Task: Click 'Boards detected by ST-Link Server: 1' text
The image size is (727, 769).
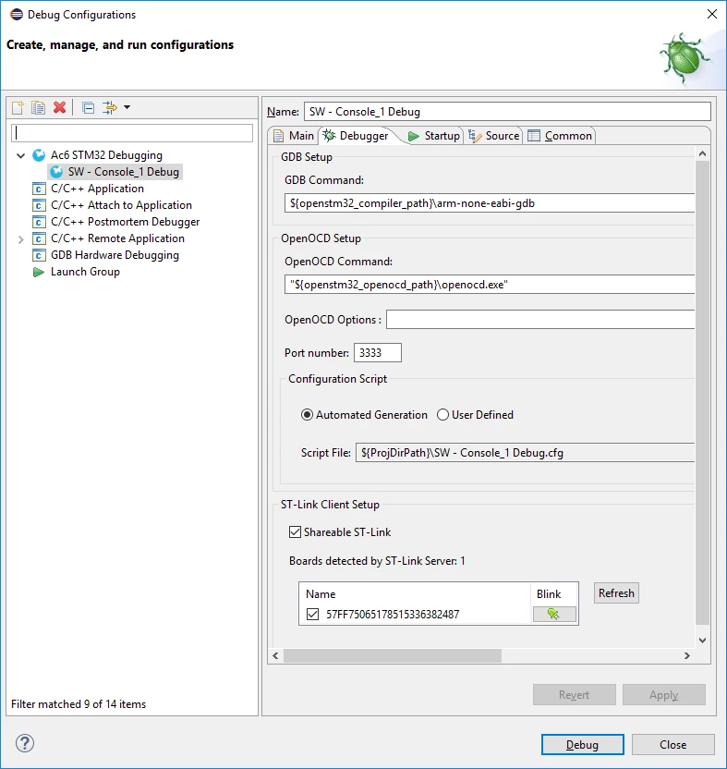Action: (377, 560)
